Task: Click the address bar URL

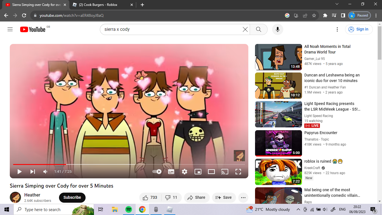Action: 72,15
